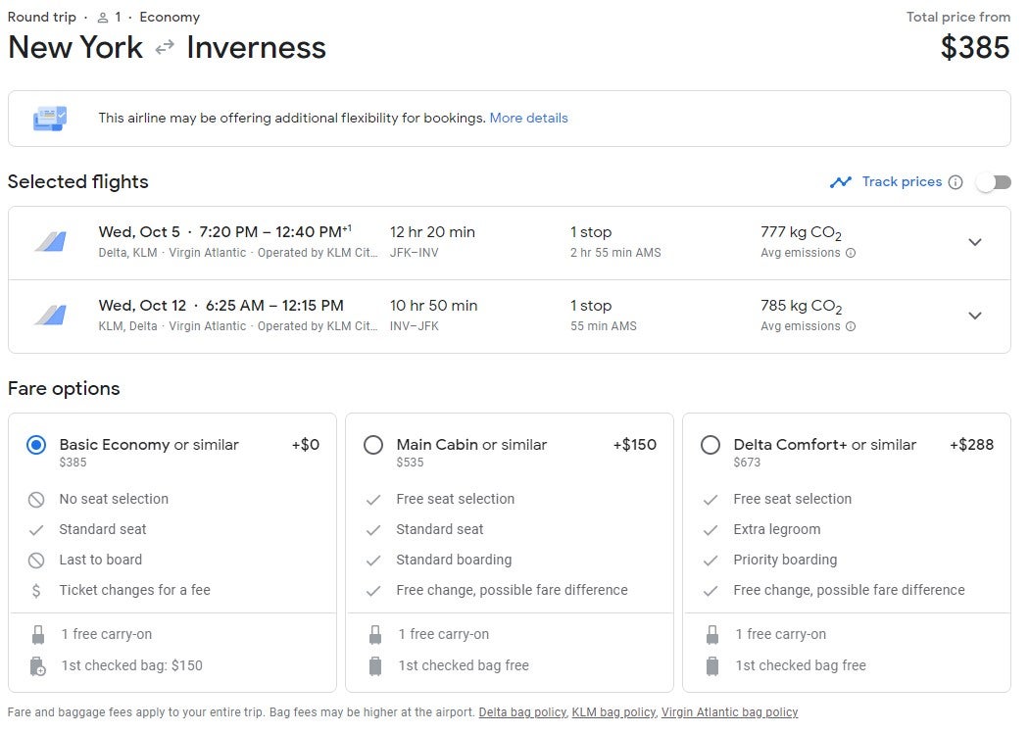1029x733 pixels.
Task: Click the 12 hr 20 min duration
Action: click(x=432, y=232)
